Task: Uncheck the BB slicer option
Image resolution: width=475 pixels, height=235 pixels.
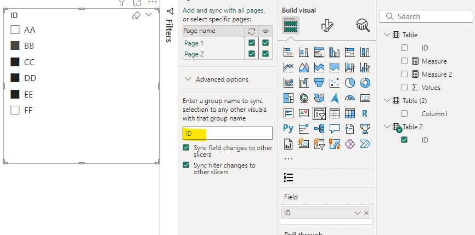Action: (15, 45)
